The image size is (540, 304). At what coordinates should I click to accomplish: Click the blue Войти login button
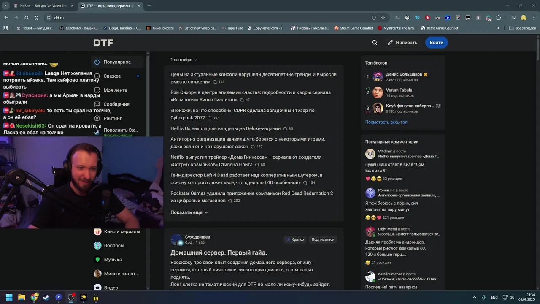click(x=436, y=43)
